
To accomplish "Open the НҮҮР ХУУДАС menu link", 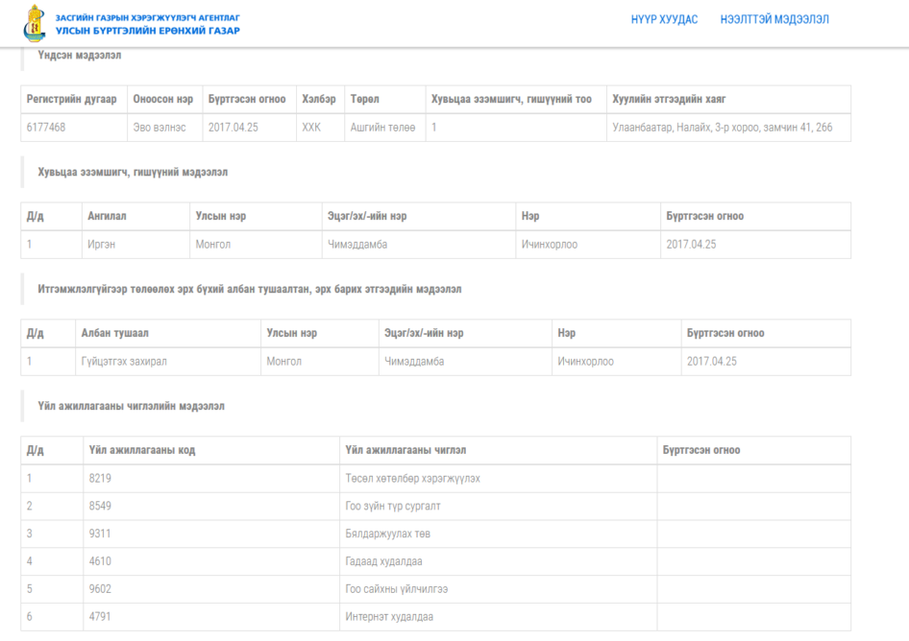I will [664, 20].
